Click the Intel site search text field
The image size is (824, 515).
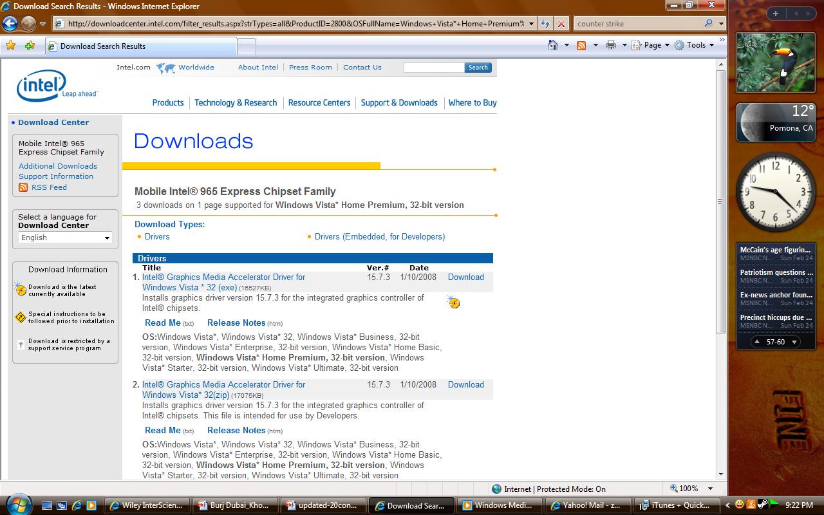point(434,67)
